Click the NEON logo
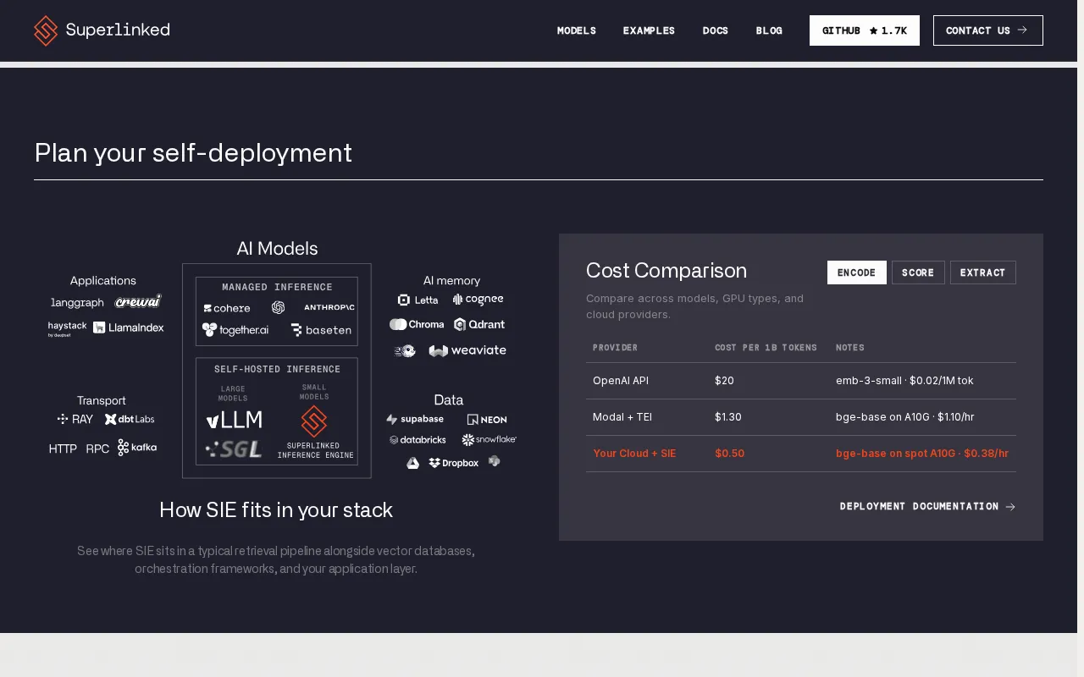This screenshot has width=1084, height=677. tap(487, 419)
